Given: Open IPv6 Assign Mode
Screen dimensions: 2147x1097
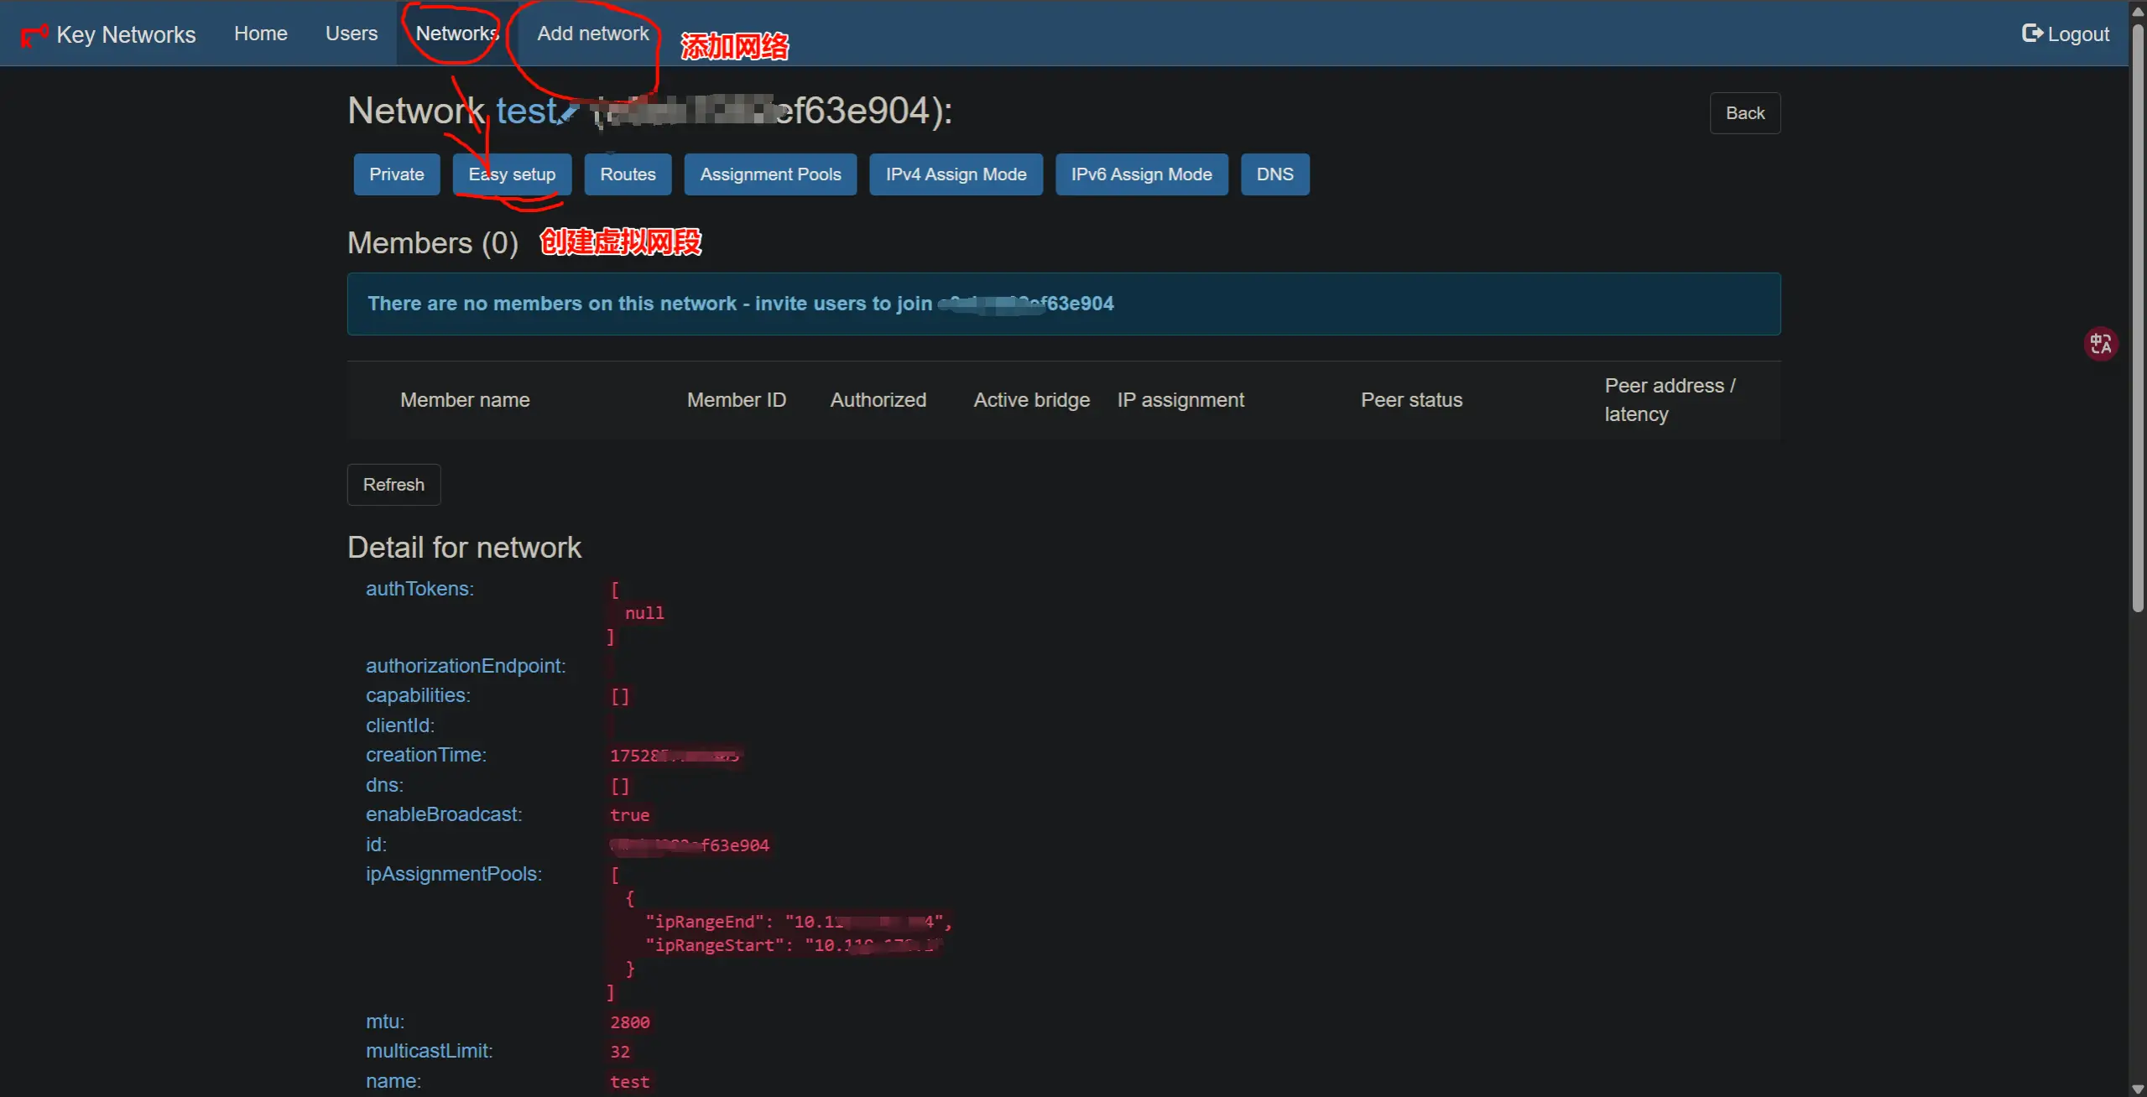Looking at the screenshot, I should click(x=1141, y=174).
